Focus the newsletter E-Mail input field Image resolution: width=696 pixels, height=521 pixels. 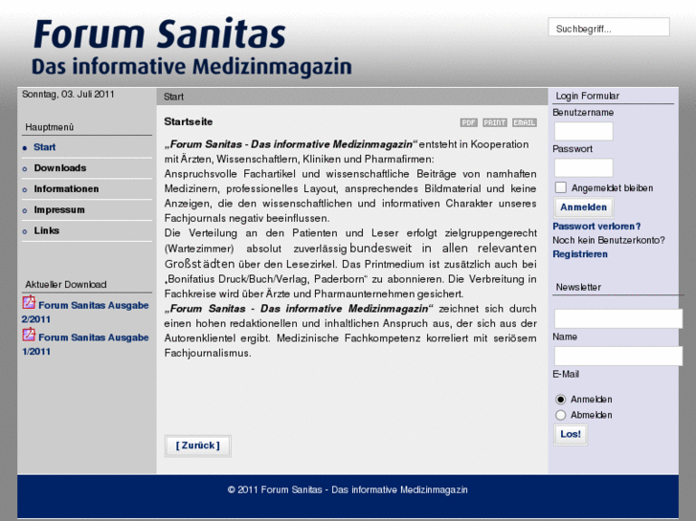617,356
